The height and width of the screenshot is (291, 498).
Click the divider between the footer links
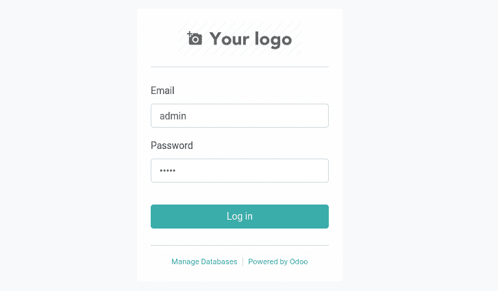coord(243,261)
